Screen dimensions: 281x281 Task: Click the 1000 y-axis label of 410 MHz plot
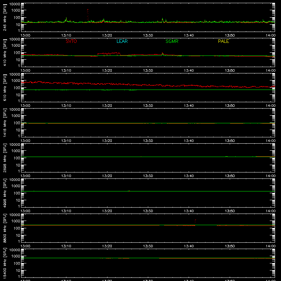[16, 46]
